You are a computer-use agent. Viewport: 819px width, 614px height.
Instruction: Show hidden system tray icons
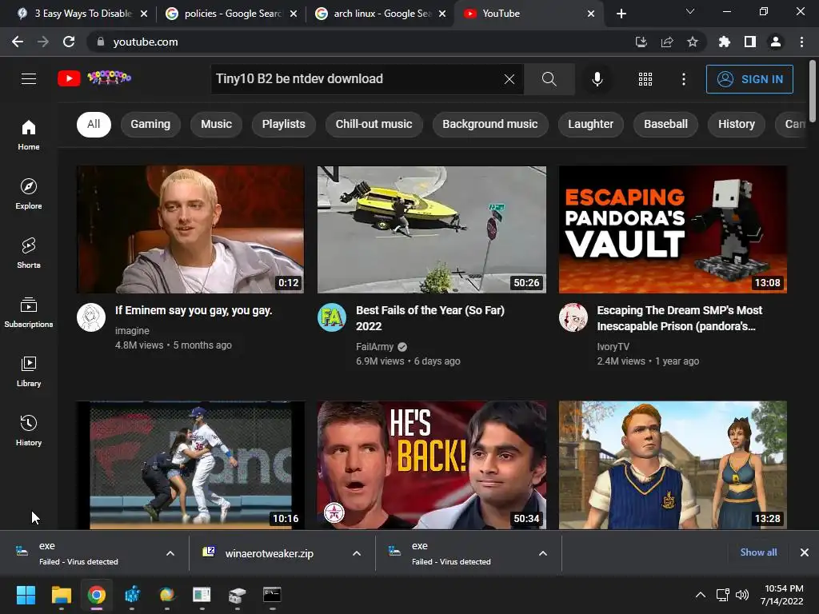701,595
